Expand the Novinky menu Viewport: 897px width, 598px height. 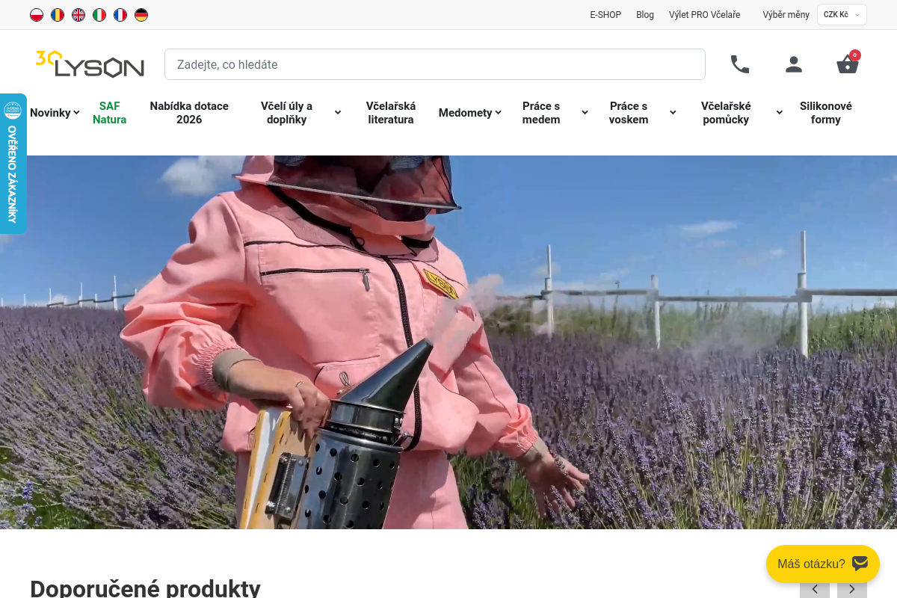pos(55,113)
